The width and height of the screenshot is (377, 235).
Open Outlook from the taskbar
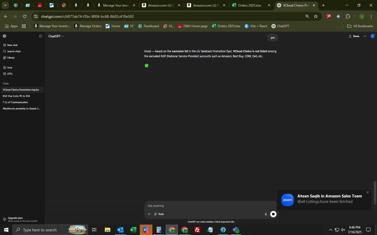(120, 230)
